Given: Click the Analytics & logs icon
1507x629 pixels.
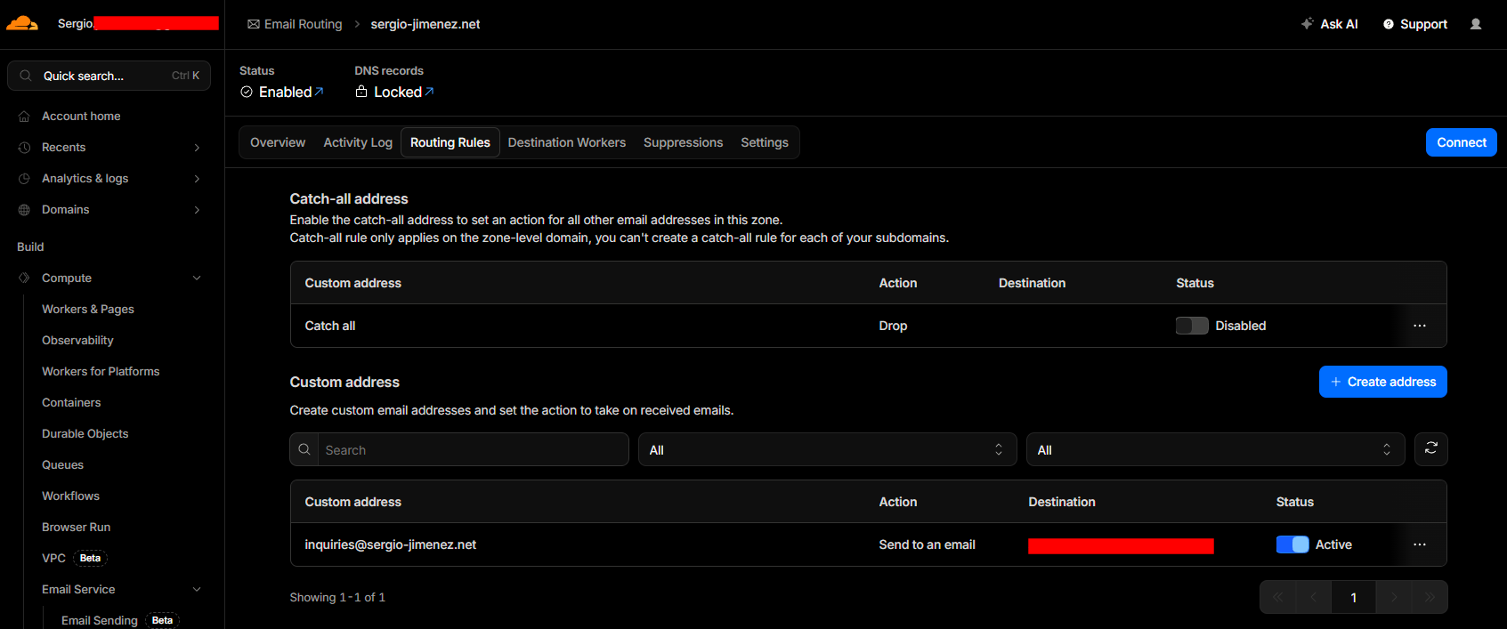Looking at the screenshot, I should [x=24, y=179].
